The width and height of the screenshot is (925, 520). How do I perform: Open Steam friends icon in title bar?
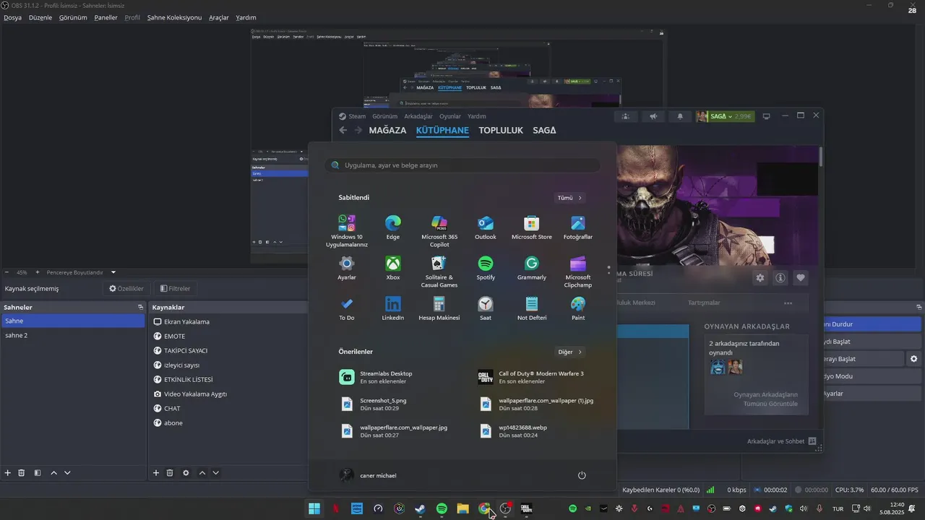[626, 116]
